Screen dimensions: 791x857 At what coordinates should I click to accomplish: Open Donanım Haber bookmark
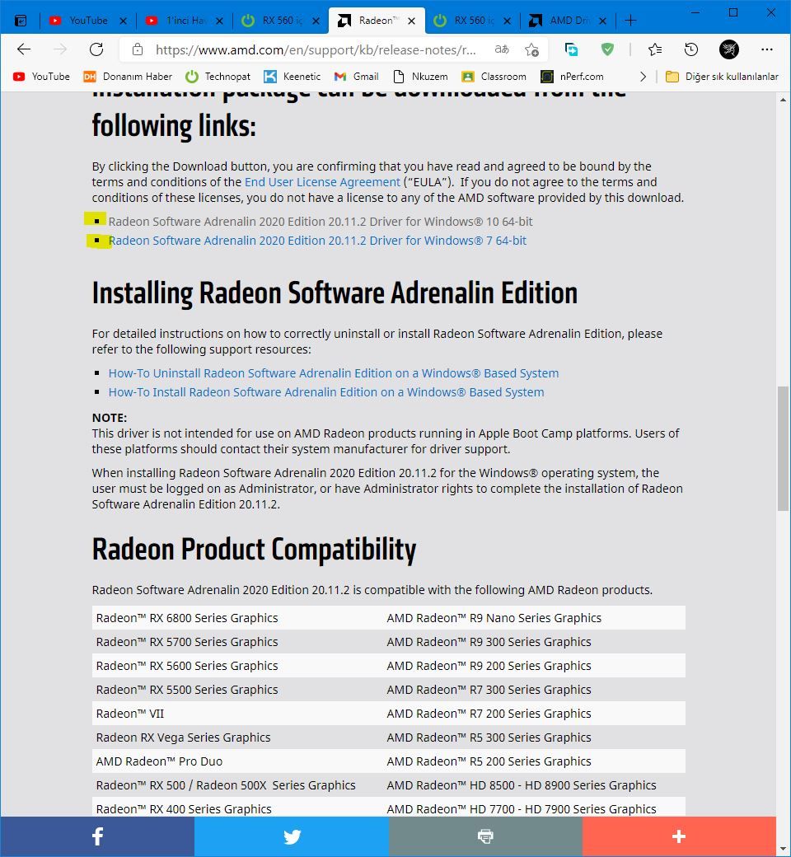(x=128, y=77)
